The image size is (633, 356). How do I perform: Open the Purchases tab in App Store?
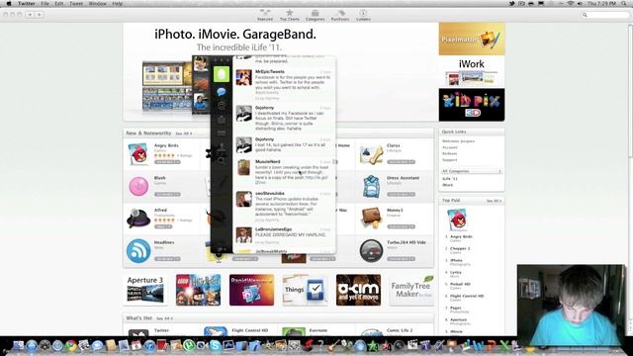tap(340, 15)
